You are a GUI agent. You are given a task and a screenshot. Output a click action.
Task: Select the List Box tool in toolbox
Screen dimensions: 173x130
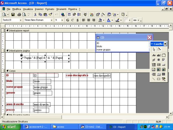(x=158, y=65)
